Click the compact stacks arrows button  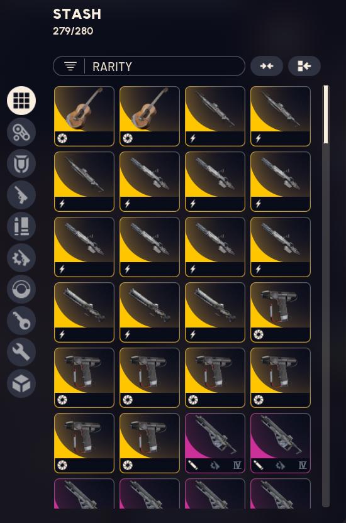[267, 66]
